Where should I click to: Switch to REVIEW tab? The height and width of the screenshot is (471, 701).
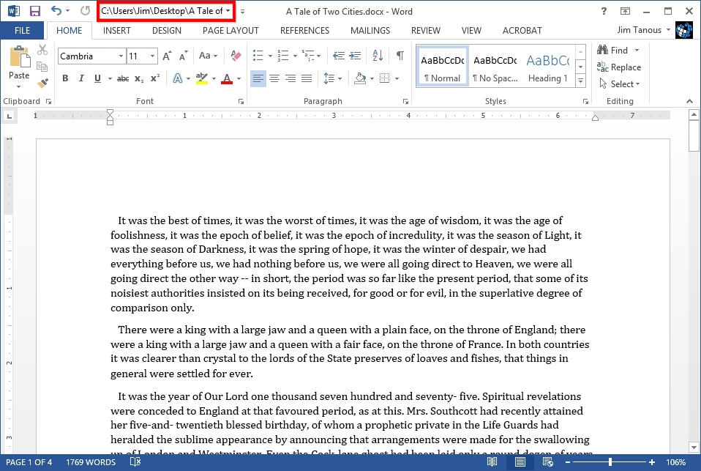pyautogui.click(x=426, y=31)
